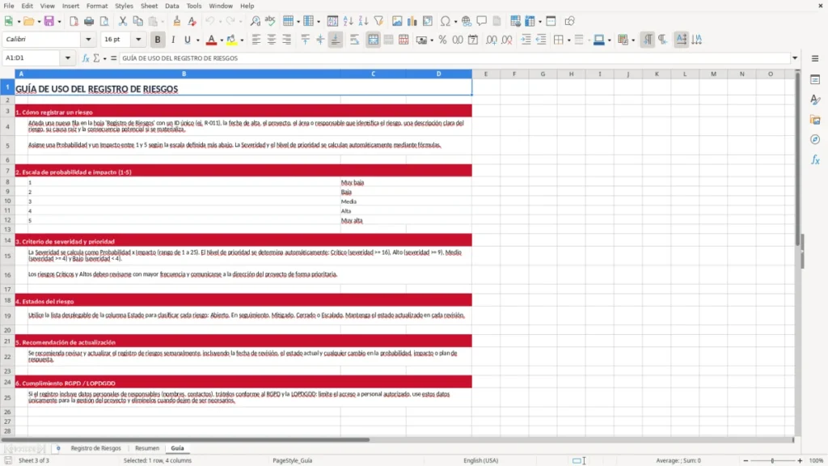Toggle Italic formatting

click(173, 40)
